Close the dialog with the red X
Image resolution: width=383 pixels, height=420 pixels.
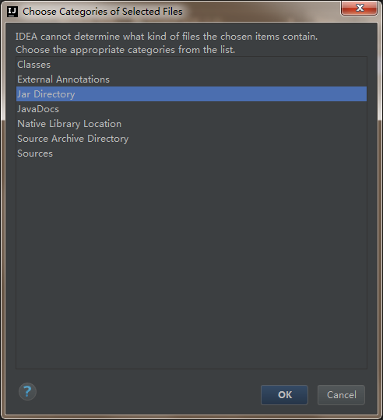[x=360, y=8]
